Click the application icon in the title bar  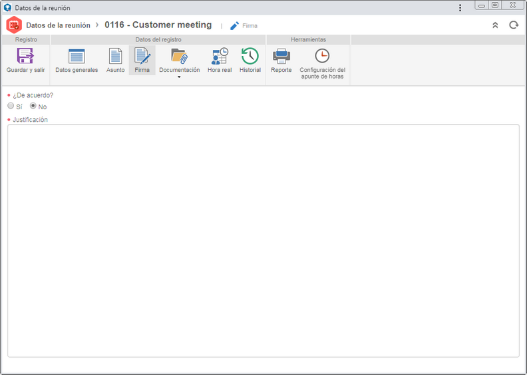(x=7, y=8)
